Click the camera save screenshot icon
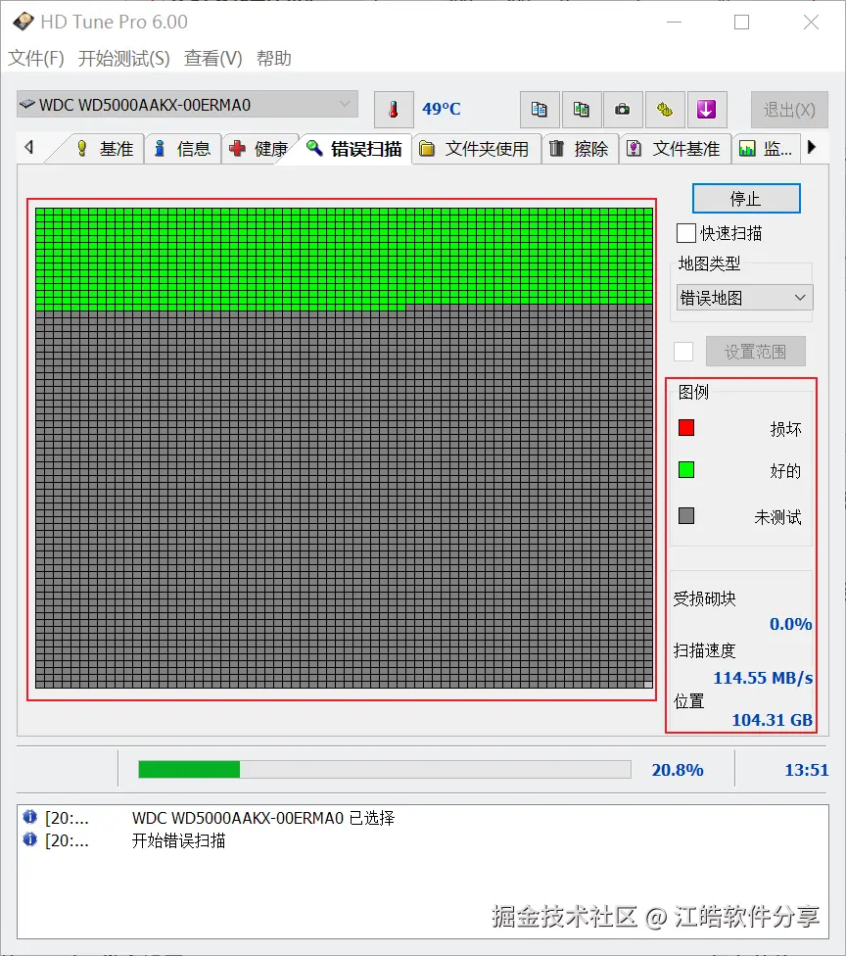This screenshot has width=846, height=956. [623, 110]
